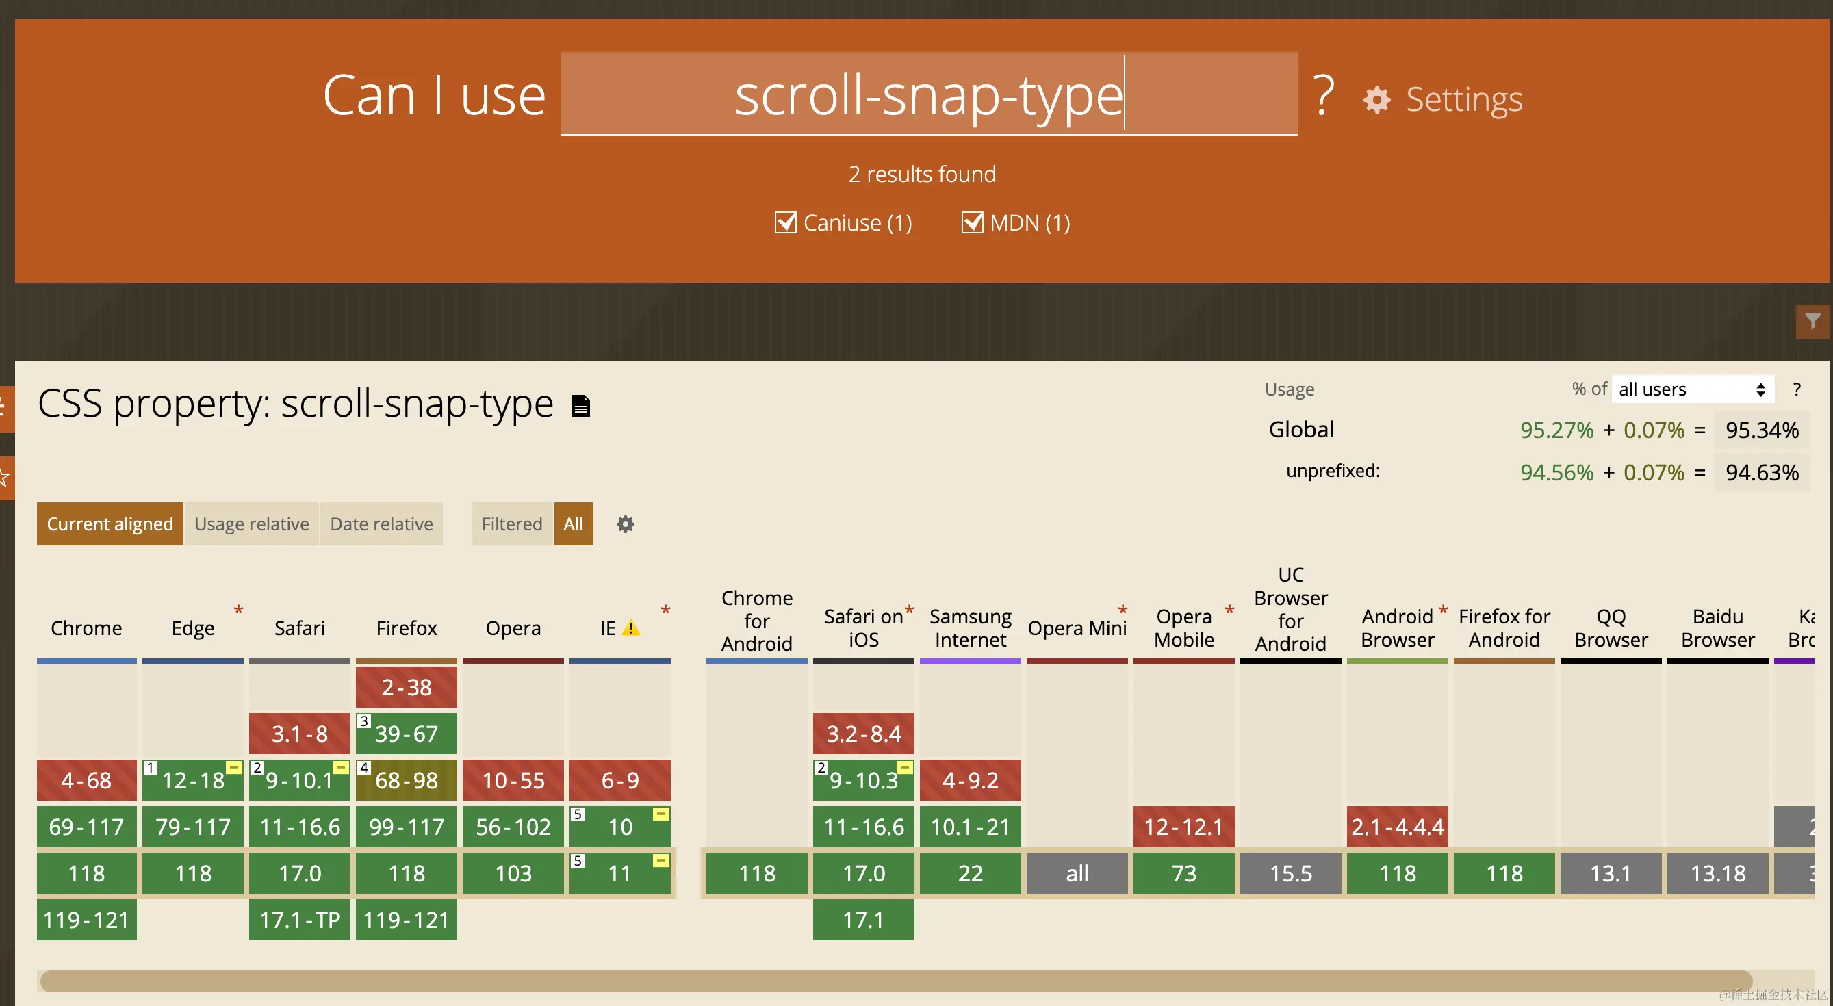The image size is (1833, 1006).
Task: Click the question mark after the search box
Action: (1324, 94)
